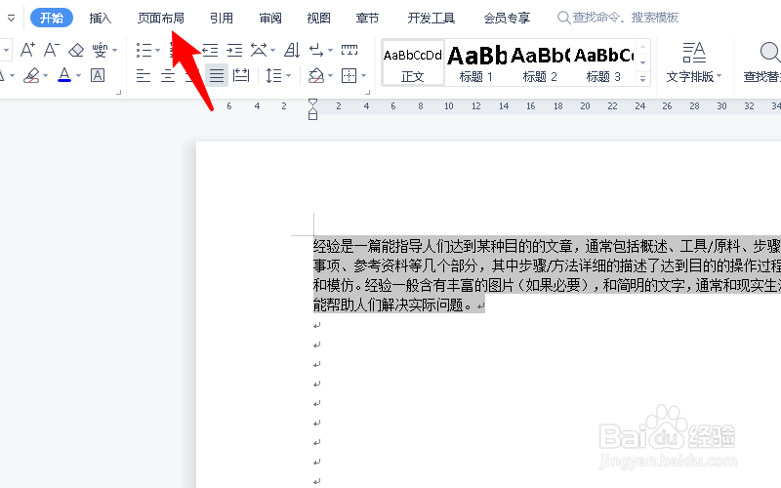Expand the styles gallery fully
This screenshot has height=488, width=781.
pos(643,79)
